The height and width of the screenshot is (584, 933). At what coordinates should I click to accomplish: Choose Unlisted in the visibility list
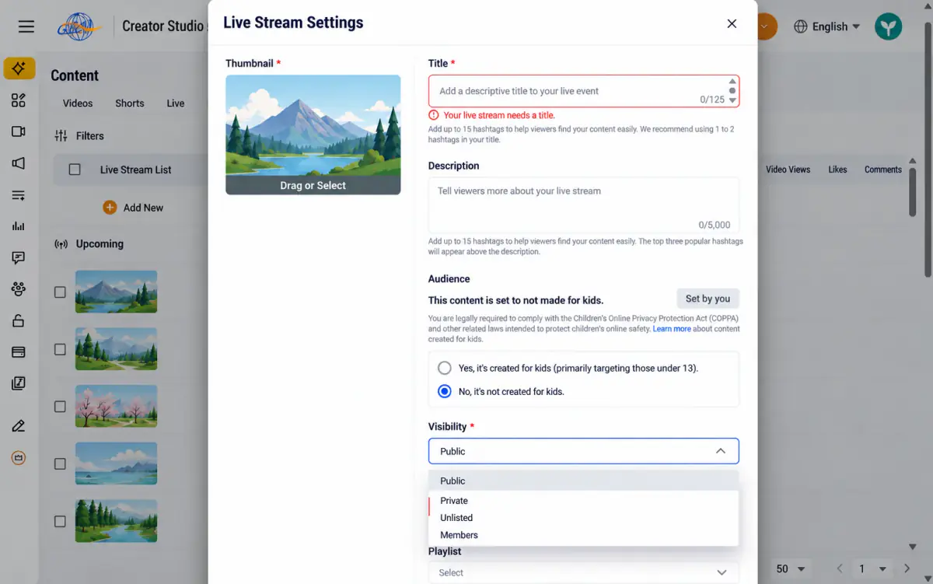tap(583, 518)
